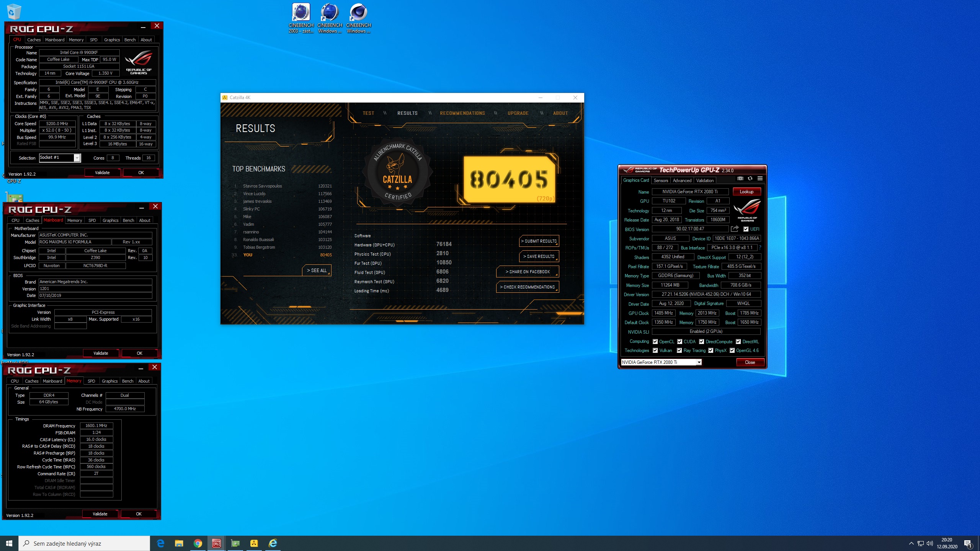Switch to Sensors tab in GPU-Z
Viewport: 980px width, 551px height.
tap(661, 180)
